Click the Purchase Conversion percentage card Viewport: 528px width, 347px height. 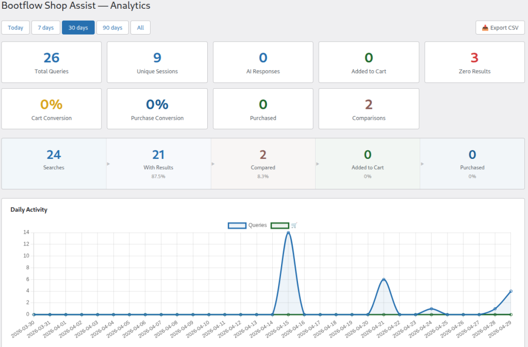157,109
